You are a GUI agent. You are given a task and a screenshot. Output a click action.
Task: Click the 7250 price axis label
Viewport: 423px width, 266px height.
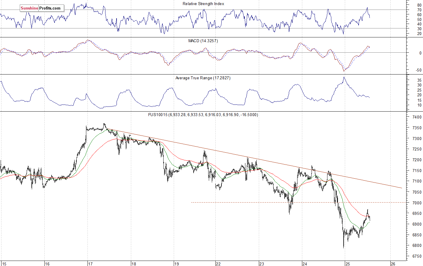click(417, 149)
